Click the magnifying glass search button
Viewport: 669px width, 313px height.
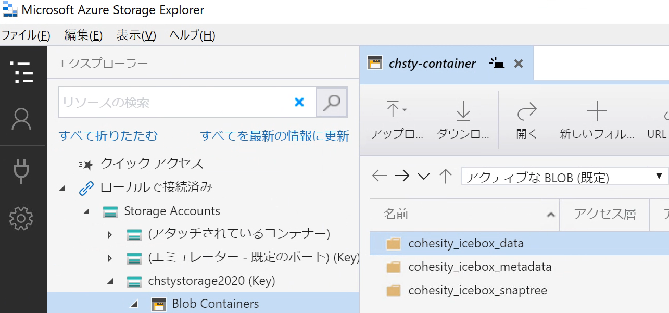tap(332, 102)
